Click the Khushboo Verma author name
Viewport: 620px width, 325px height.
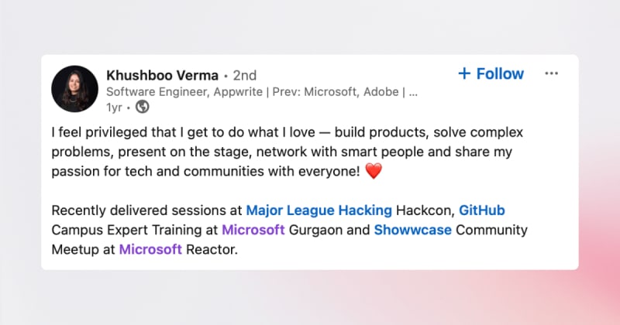161,75
